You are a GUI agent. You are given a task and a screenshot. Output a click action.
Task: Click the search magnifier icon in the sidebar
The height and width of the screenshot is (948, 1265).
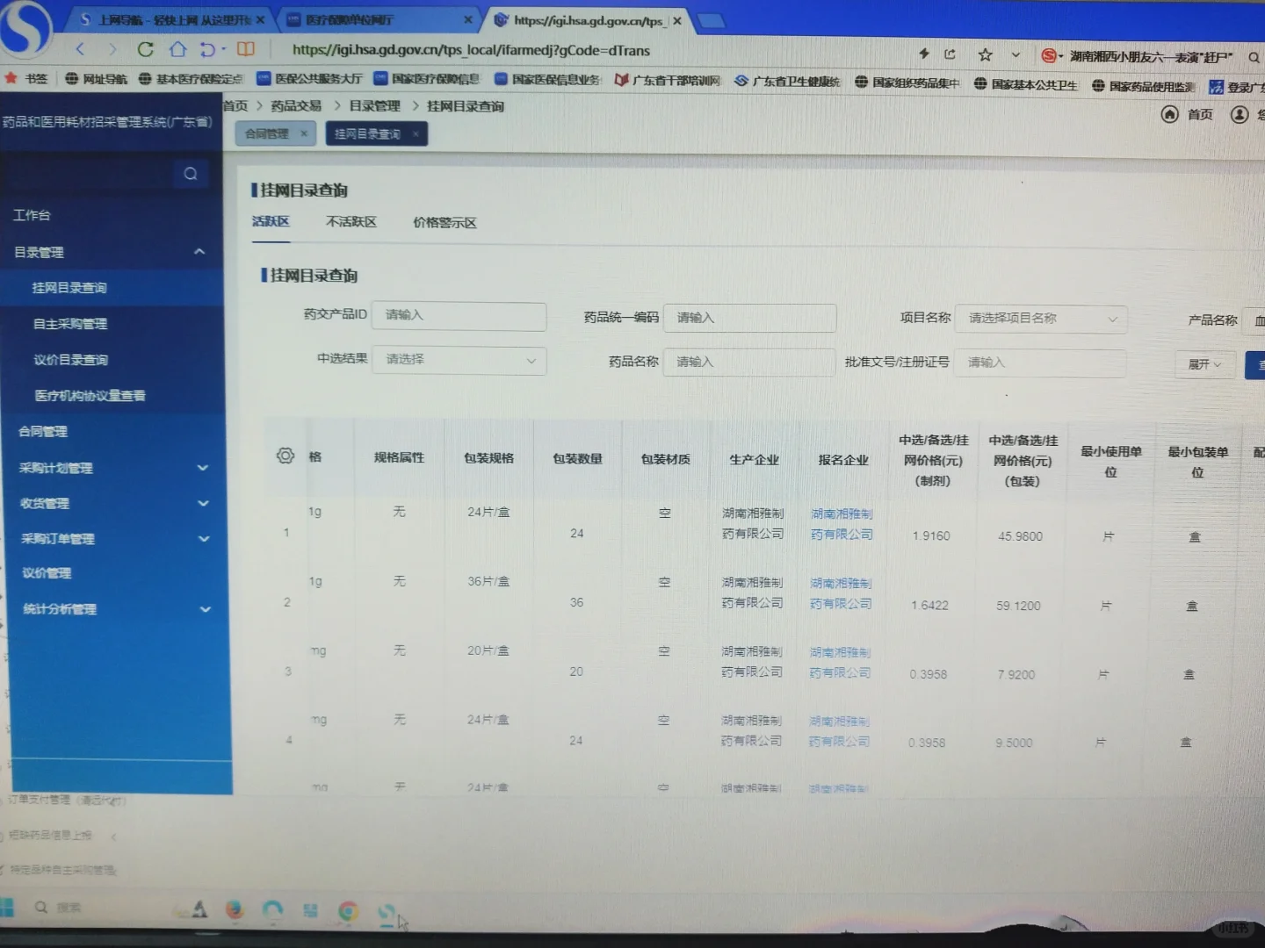(x=191, y=174)
